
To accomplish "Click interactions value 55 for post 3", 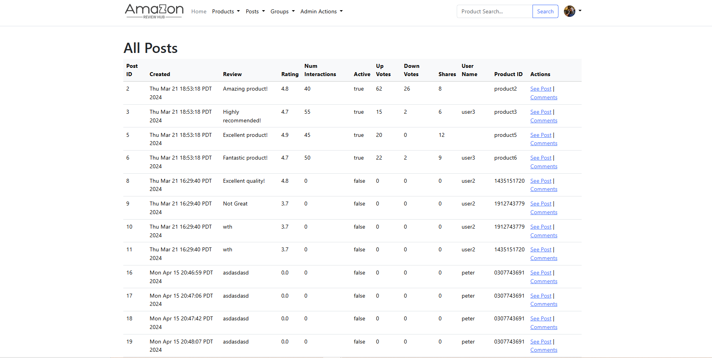I will point(307,112).
